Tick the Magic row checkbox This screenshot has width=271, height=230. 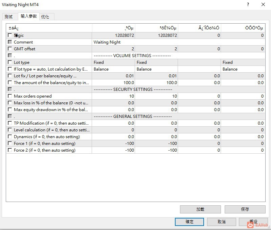click(10, 35)
